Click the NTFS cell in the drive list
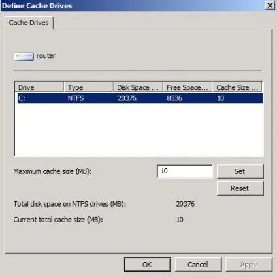Image resolution: width=277 pixels, height=277 pixels. [x=76, y=98]
